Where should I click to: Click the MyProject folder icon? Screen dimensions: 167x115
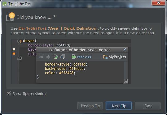(105, 57)
